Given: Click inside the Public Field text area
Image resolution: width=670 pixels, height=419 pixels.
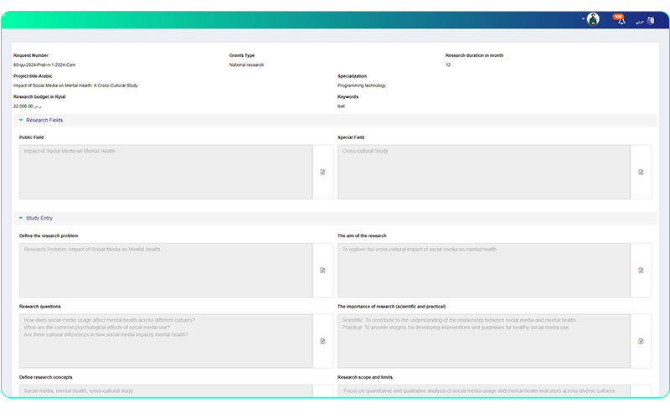Looking at the screenshot, I should pos(165,172).
